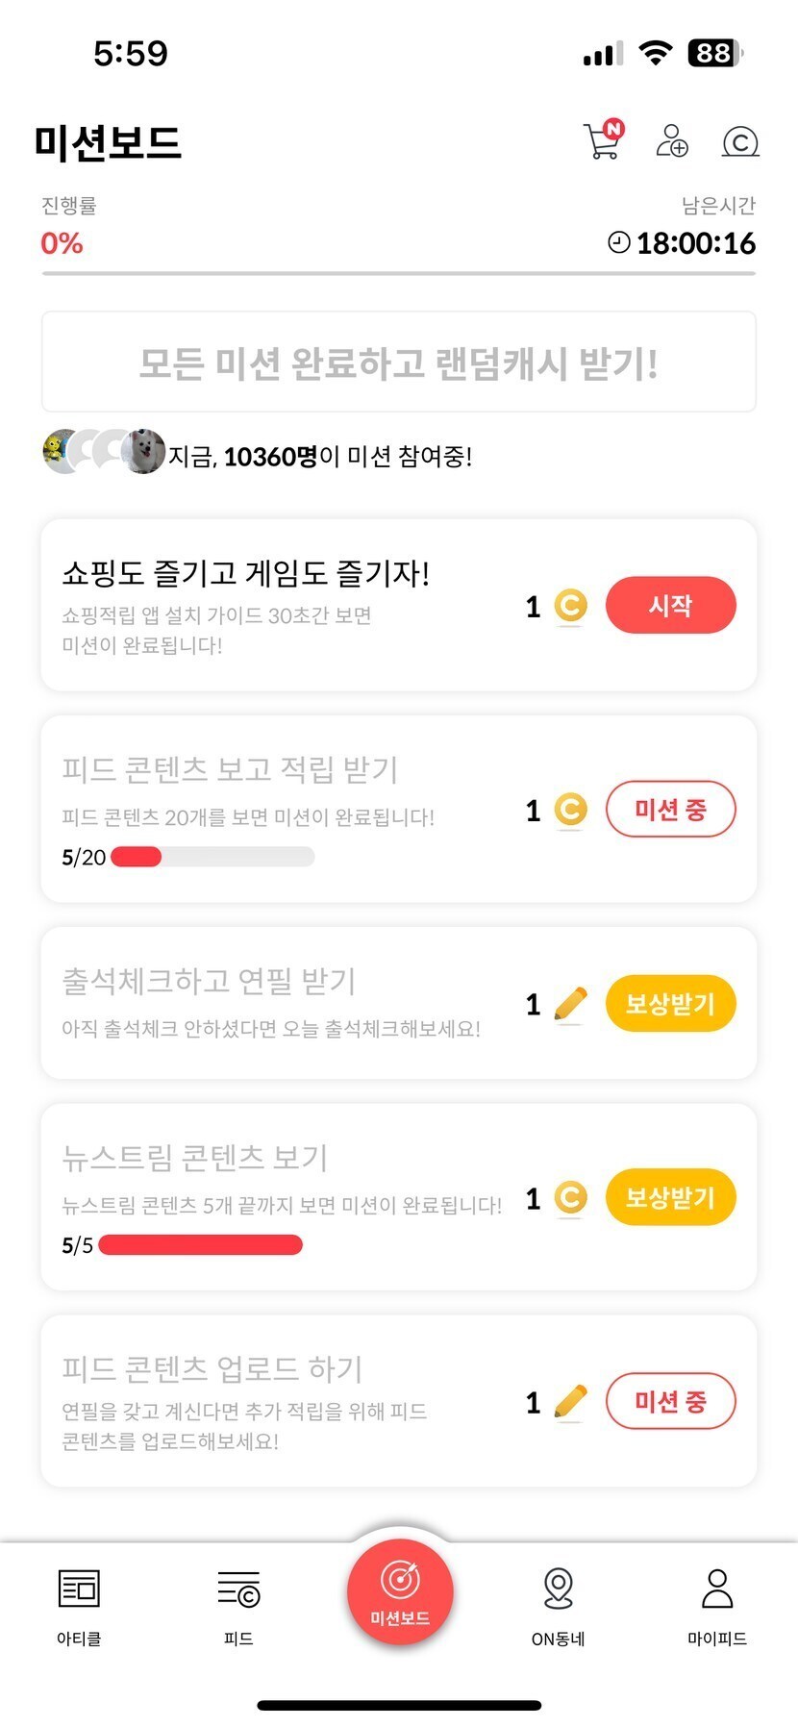798x1727 pixels.
Task: Tap 미션 중 on feed content viewing mission
Action: coord(670,810)
